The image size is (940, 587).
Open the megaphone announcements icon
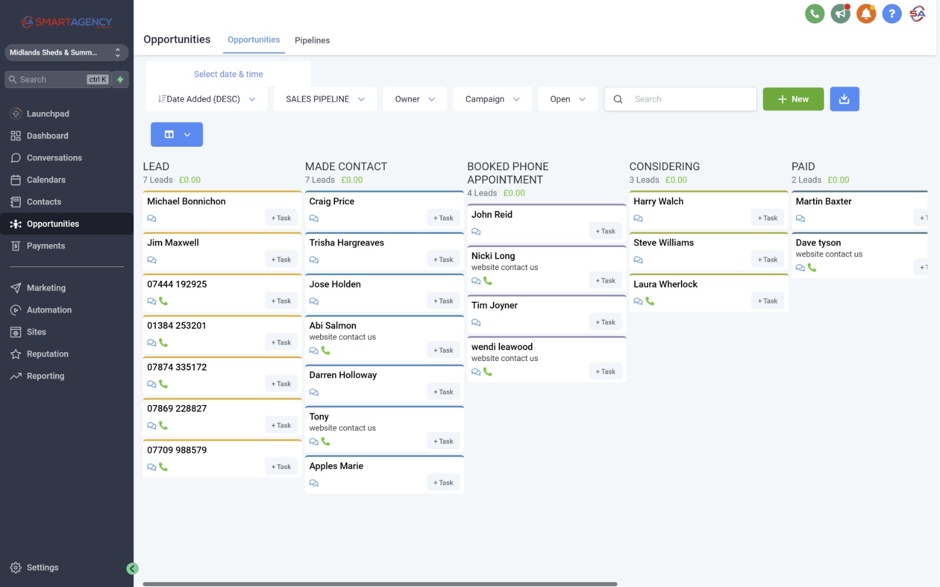click(x=840, y=14)
